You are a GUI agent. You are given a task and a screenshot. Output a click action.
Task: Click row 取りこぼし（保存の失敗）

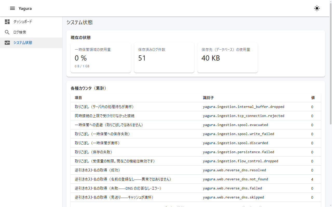(196, 152)
